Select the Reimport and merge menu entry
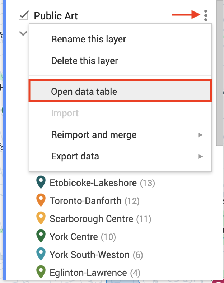 [x=94, y=135]
